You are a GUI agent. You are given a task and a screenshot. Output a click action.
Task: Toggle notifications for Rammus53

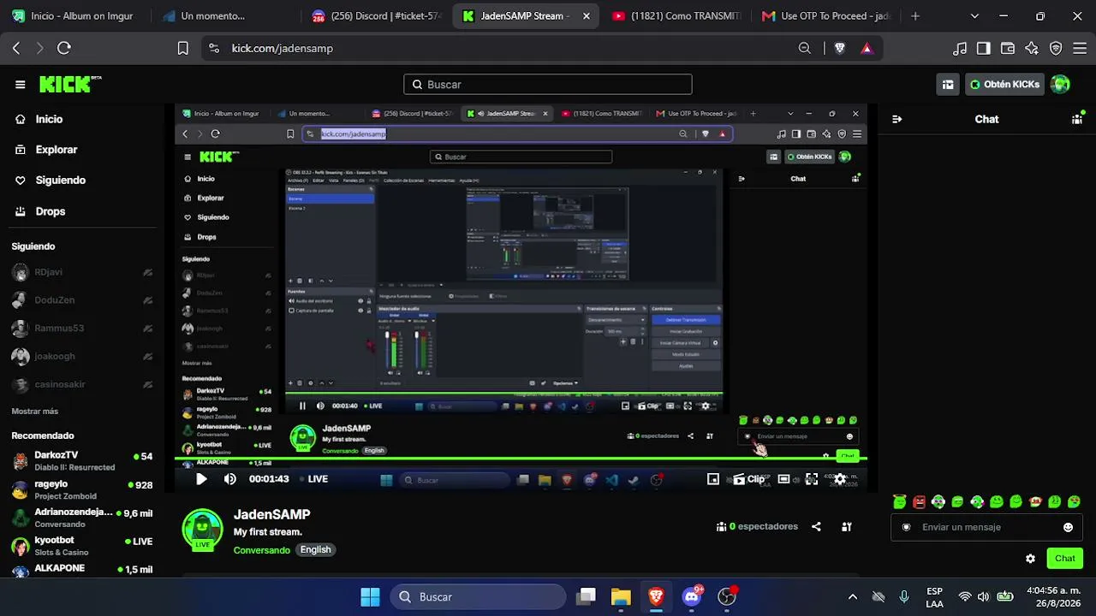[148, 329]
